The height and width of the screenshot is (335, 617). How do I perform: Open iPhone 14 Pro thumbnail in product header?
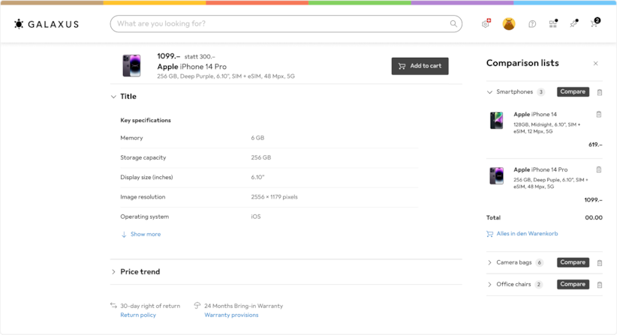132,66
